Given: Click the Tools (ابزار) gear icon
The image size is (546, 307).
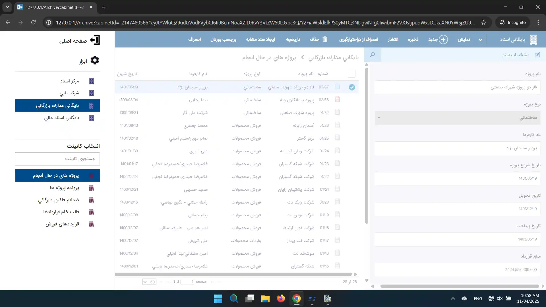Looking at the screenshot, I should [95, 60].
